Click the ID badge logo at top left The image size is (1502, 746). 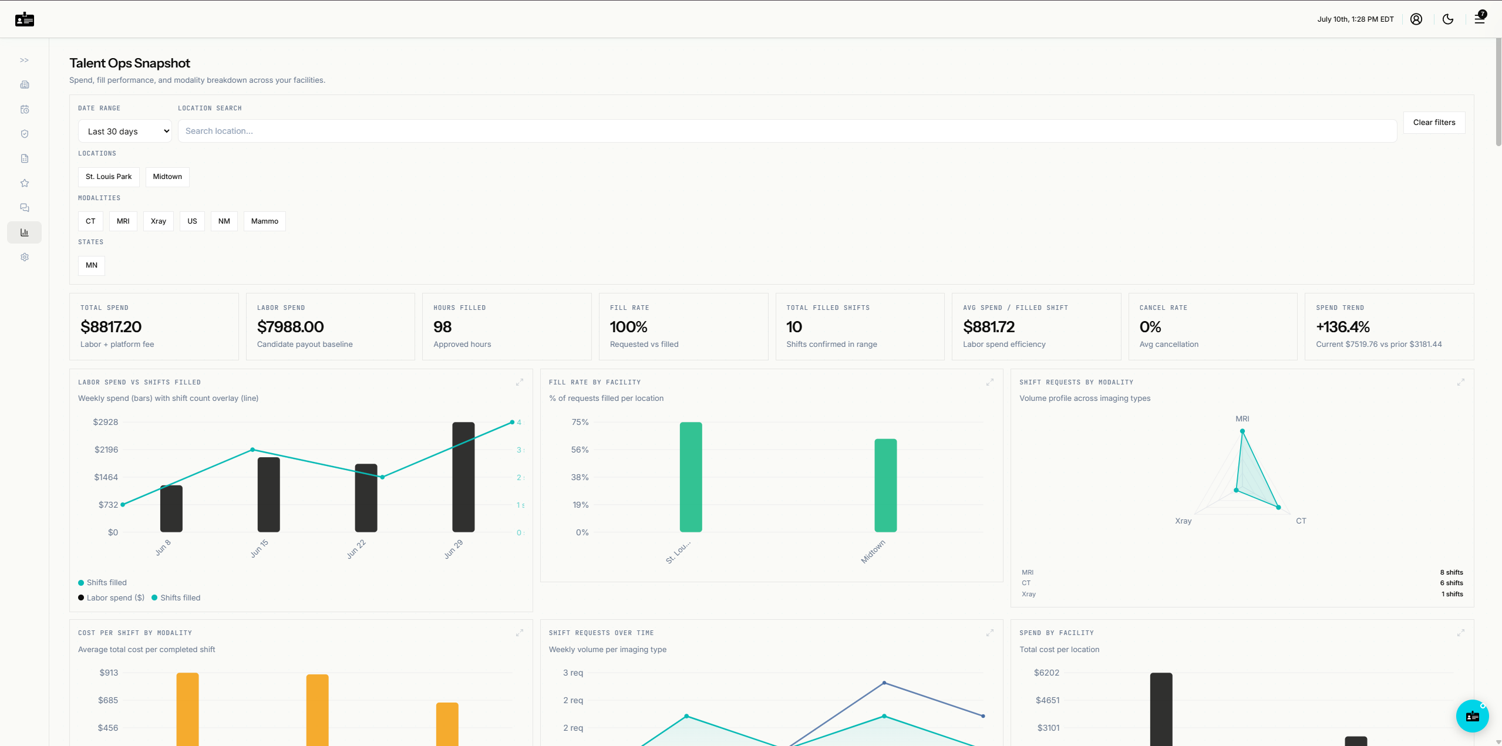pyautogui.click(x=24, y=19)
